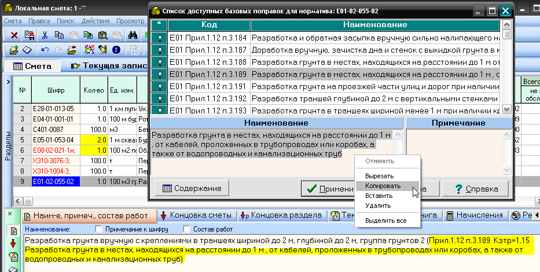This screenshot has height=272, width=540.
Task: Click the blue info circle icon
Action: [x=116, y=50]
